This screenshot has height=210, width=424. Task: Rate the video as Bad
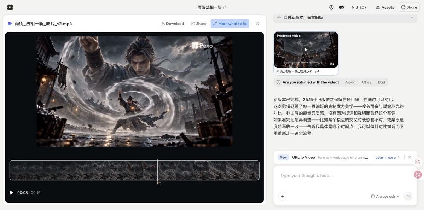pos(381,82)
